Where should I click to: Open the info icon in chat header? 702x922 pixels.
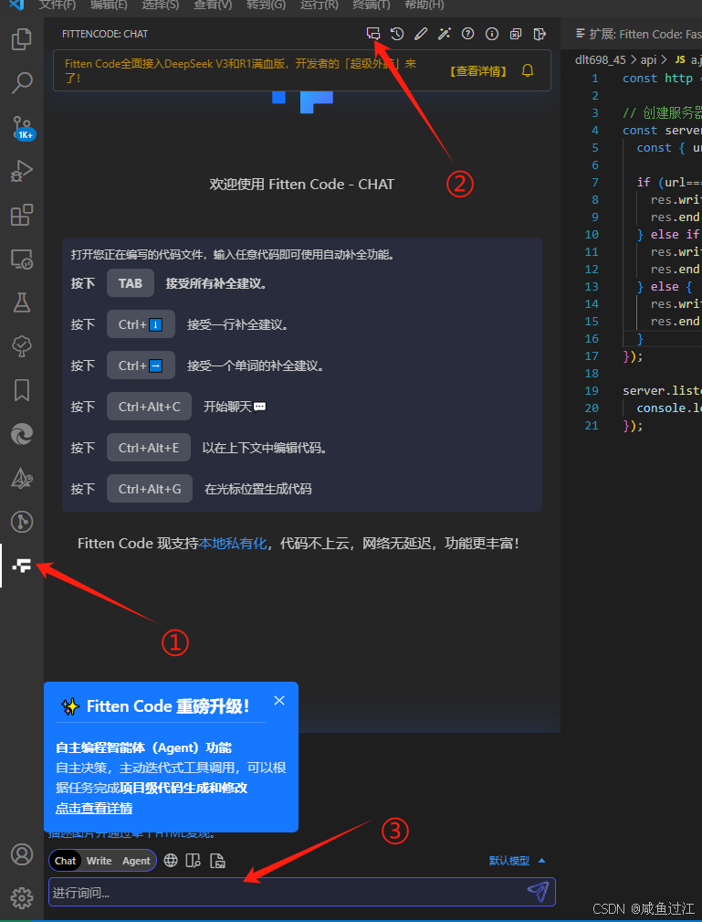coord(492,34)
